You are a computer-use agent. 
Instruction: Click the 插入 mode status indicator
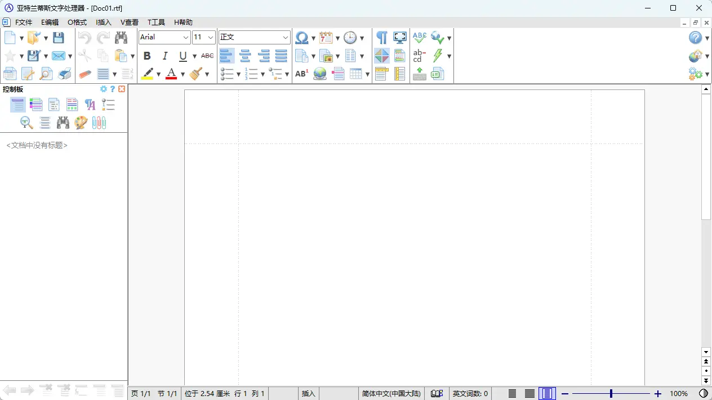point(309,393)
